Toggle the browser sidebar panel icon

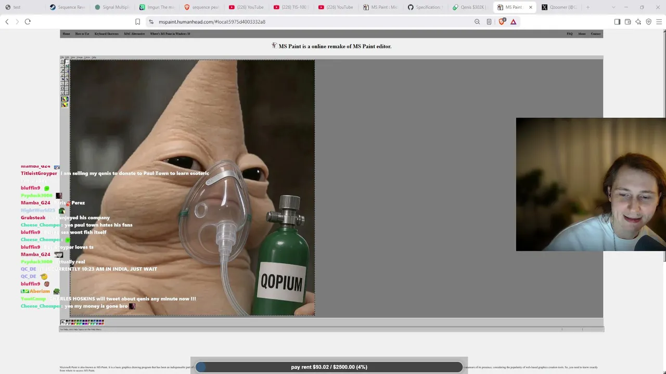617,22
